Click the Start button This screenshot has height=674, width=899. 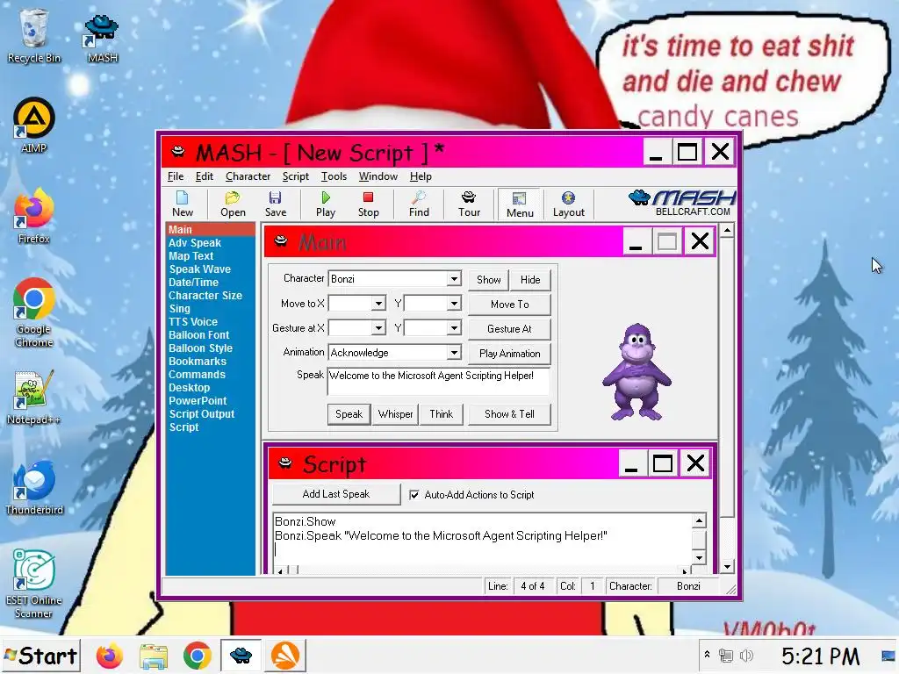tap(40, 656)
